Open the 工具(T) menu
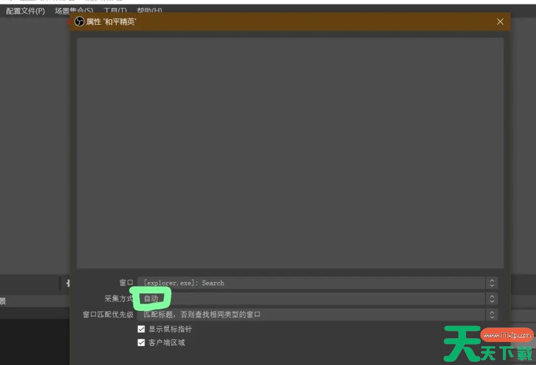This screenshot has width=536, height=365. pos(115,11)
